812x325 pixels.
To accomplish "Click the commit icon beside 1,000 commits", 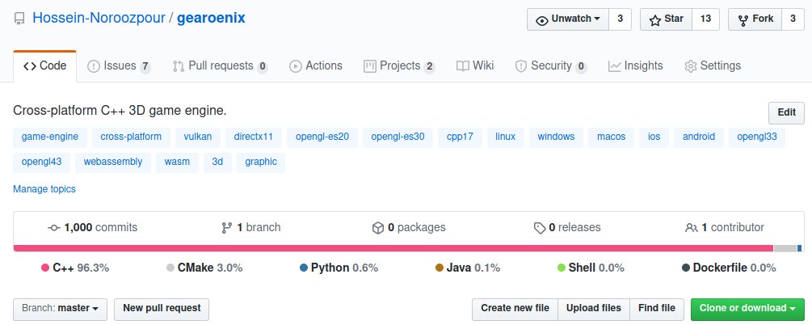I will click(x=54, y=227).
